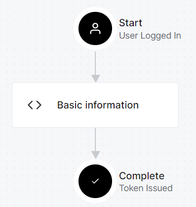The image size is (196, 207).
Task: Click the blank space between code icon and label
Action: pyautogui.click(x=49, y=105)
